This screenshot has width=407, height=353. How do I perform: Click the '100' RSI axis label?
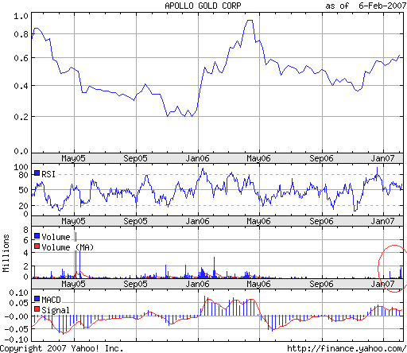click(21, 167)
